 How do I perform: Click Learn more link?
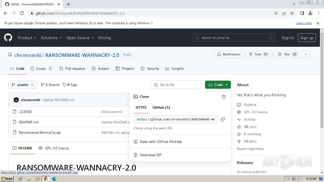[304, 23]
